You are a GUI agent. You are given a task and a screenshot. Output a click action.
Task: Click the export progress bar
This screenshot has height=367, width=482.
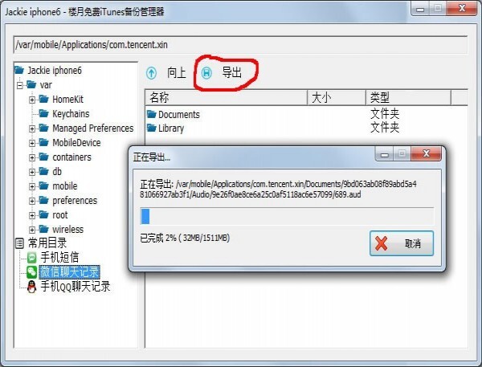point(287,216)
